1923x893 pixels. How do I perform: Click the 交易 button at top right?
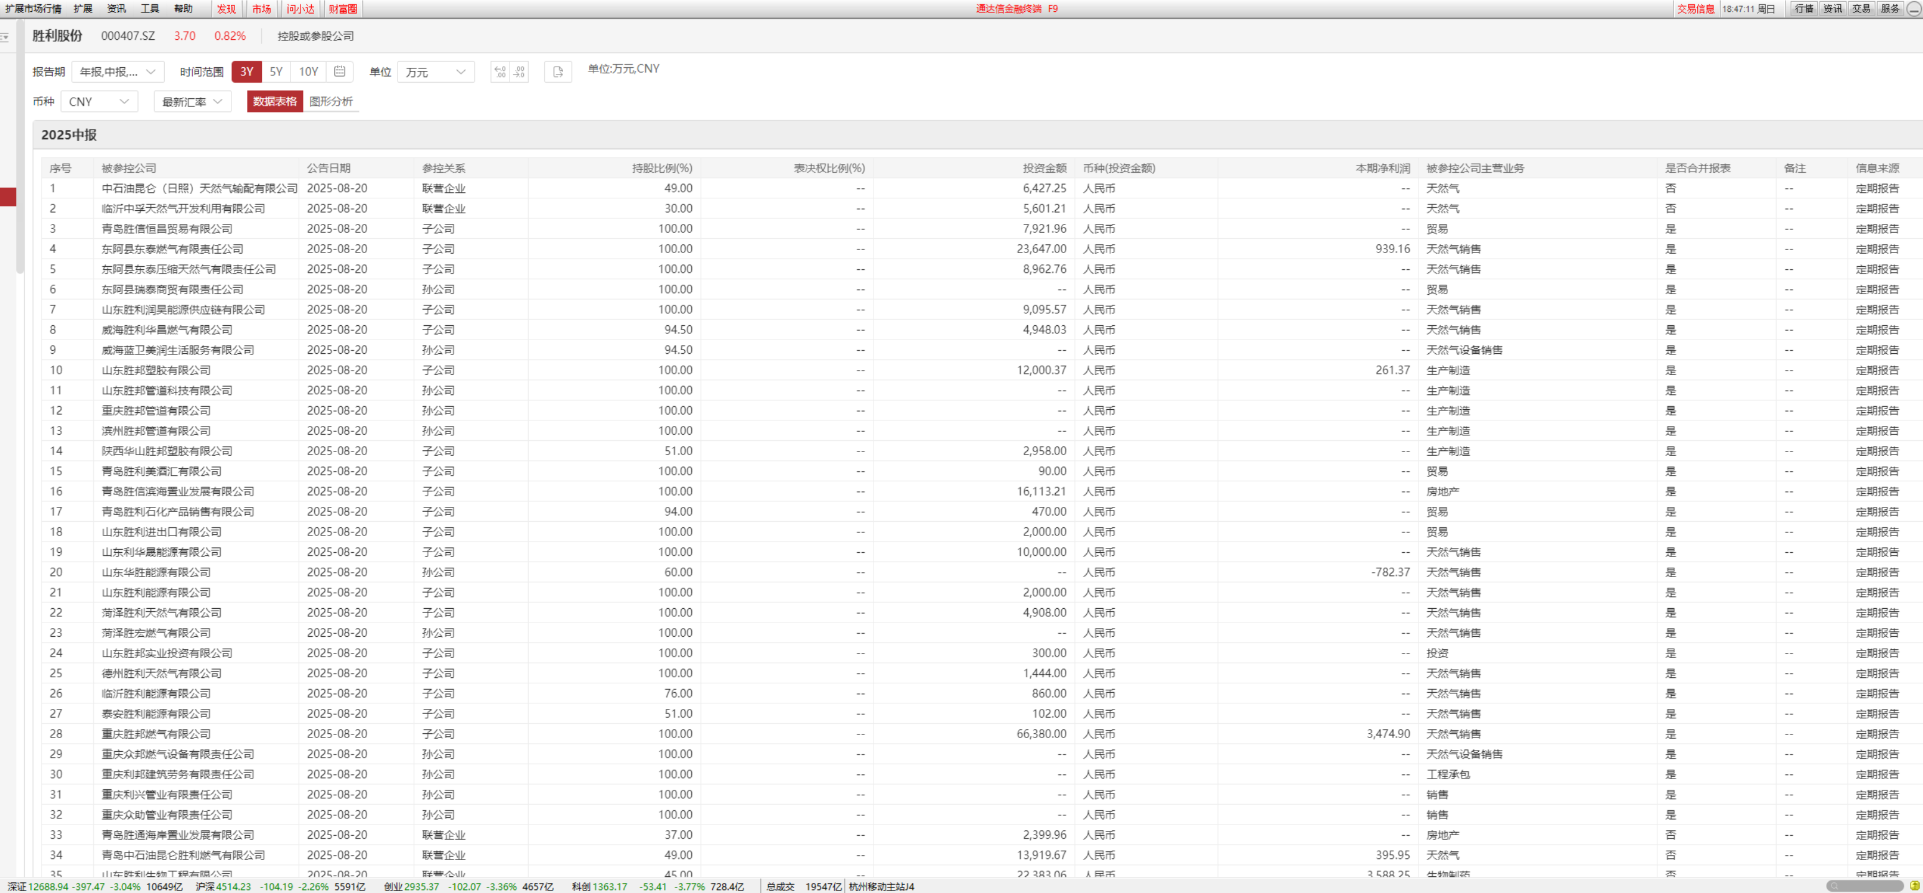(1861, 8)
